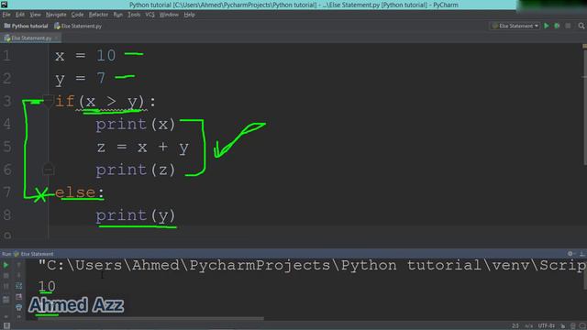Click the 'if(x > y):' condition
The height and width of the screenshot is (330, 587).
pos(105,102)
